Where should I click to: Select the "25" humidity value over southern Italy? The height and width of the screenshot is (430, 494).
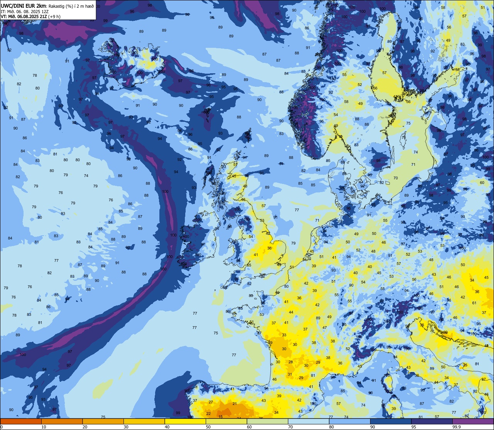[465, 365]
